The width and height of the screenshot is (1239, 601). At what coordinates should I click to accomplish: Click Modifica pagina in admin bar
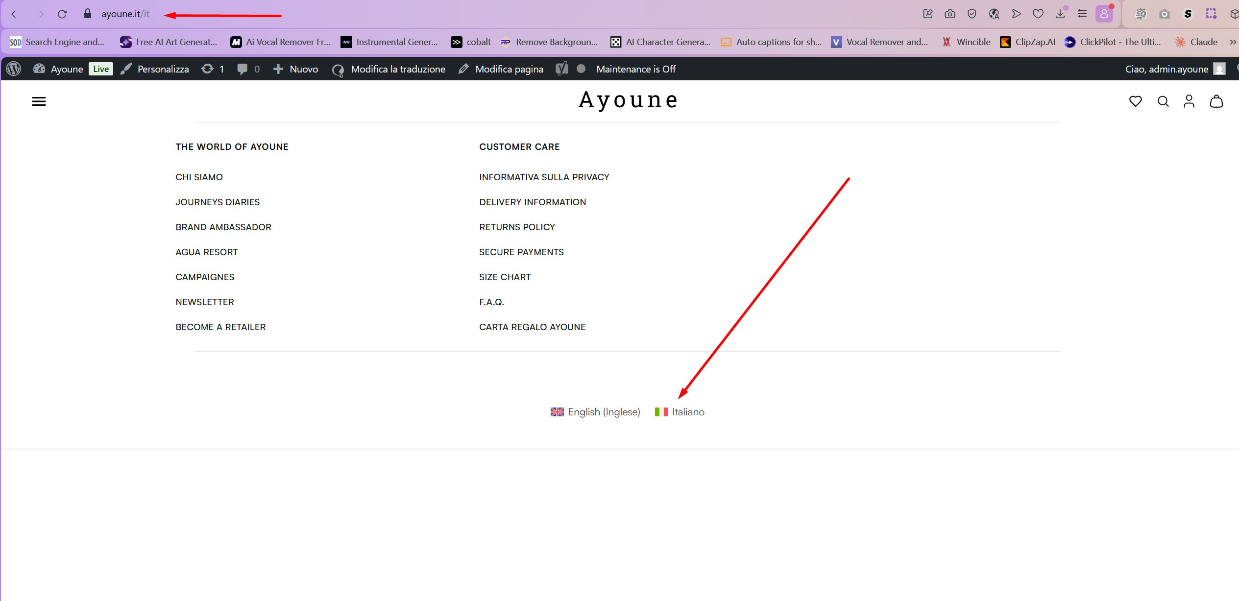coord(501,69)
